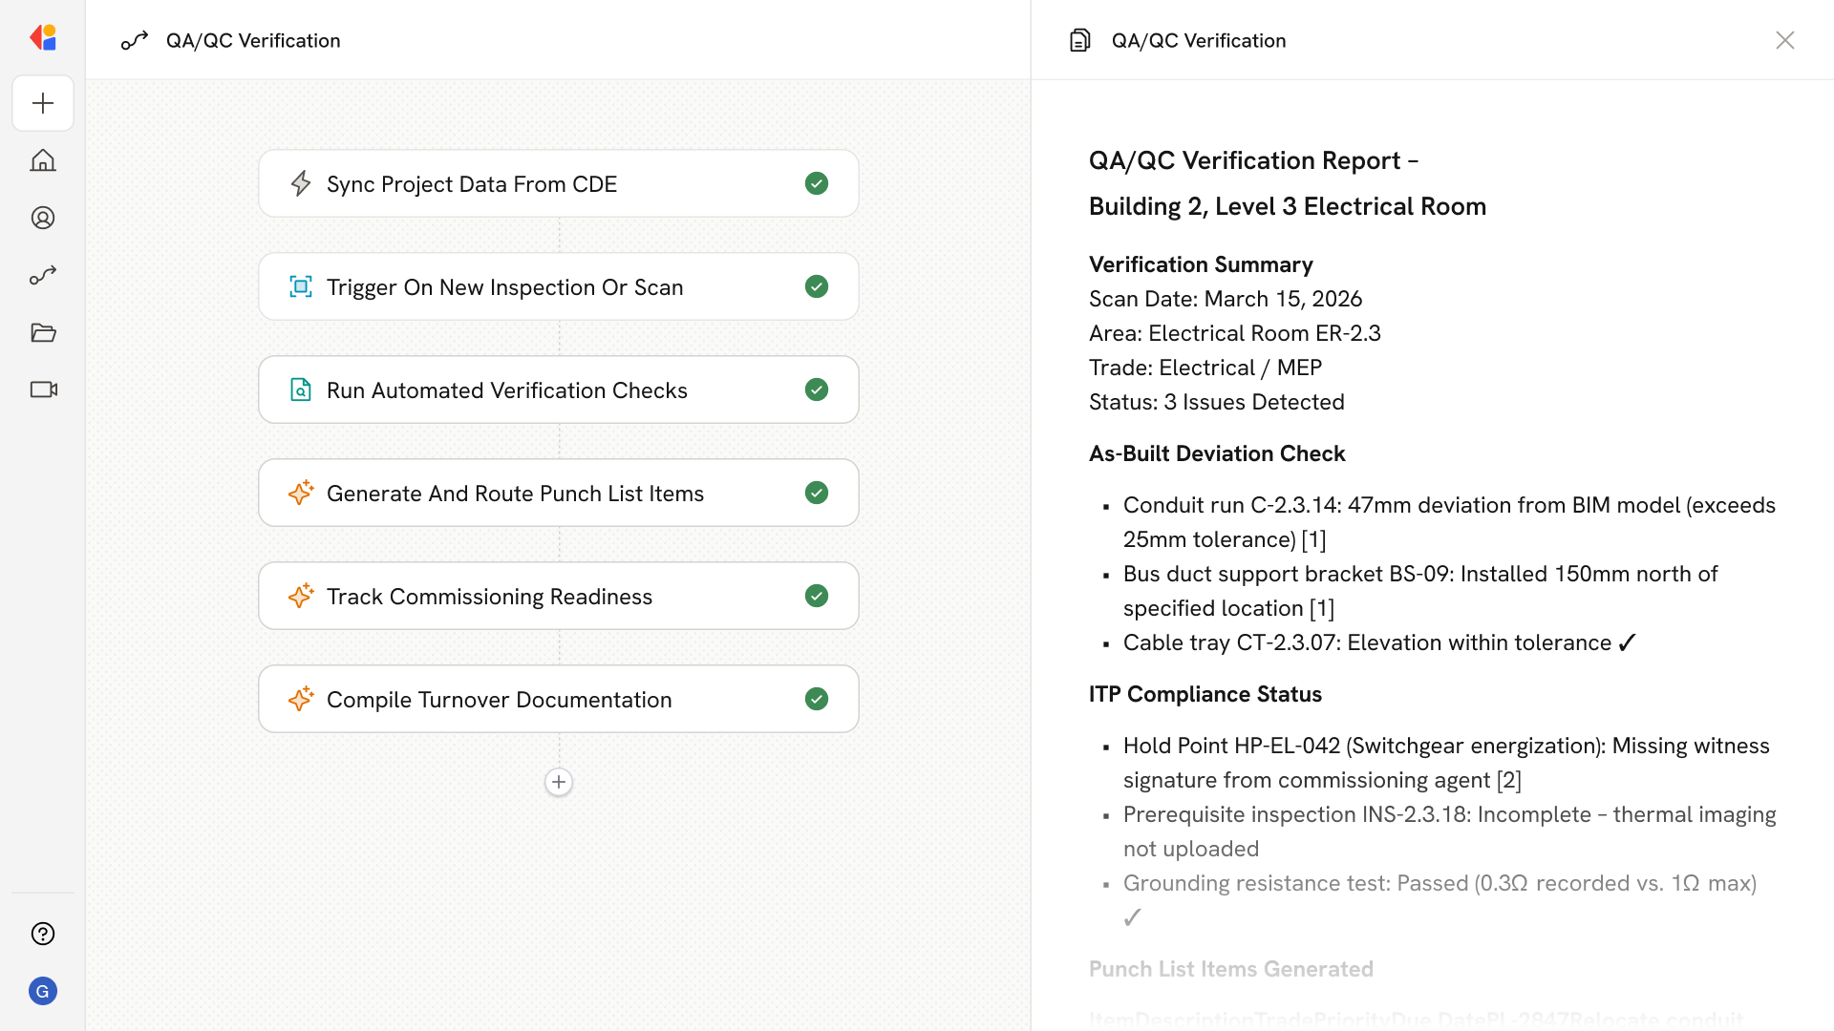Click the report document icon in panel header
1834x1031 pixels.
pos(1079,40)
